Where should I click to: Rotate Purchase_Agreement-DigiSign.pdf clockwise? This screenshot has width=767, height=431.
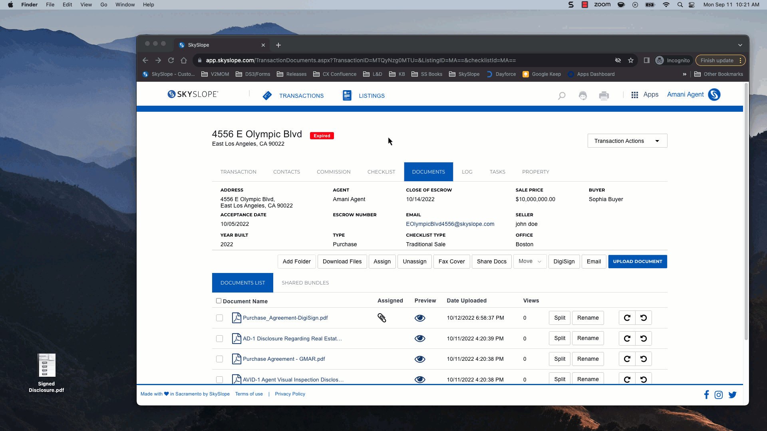click(627, 318)
